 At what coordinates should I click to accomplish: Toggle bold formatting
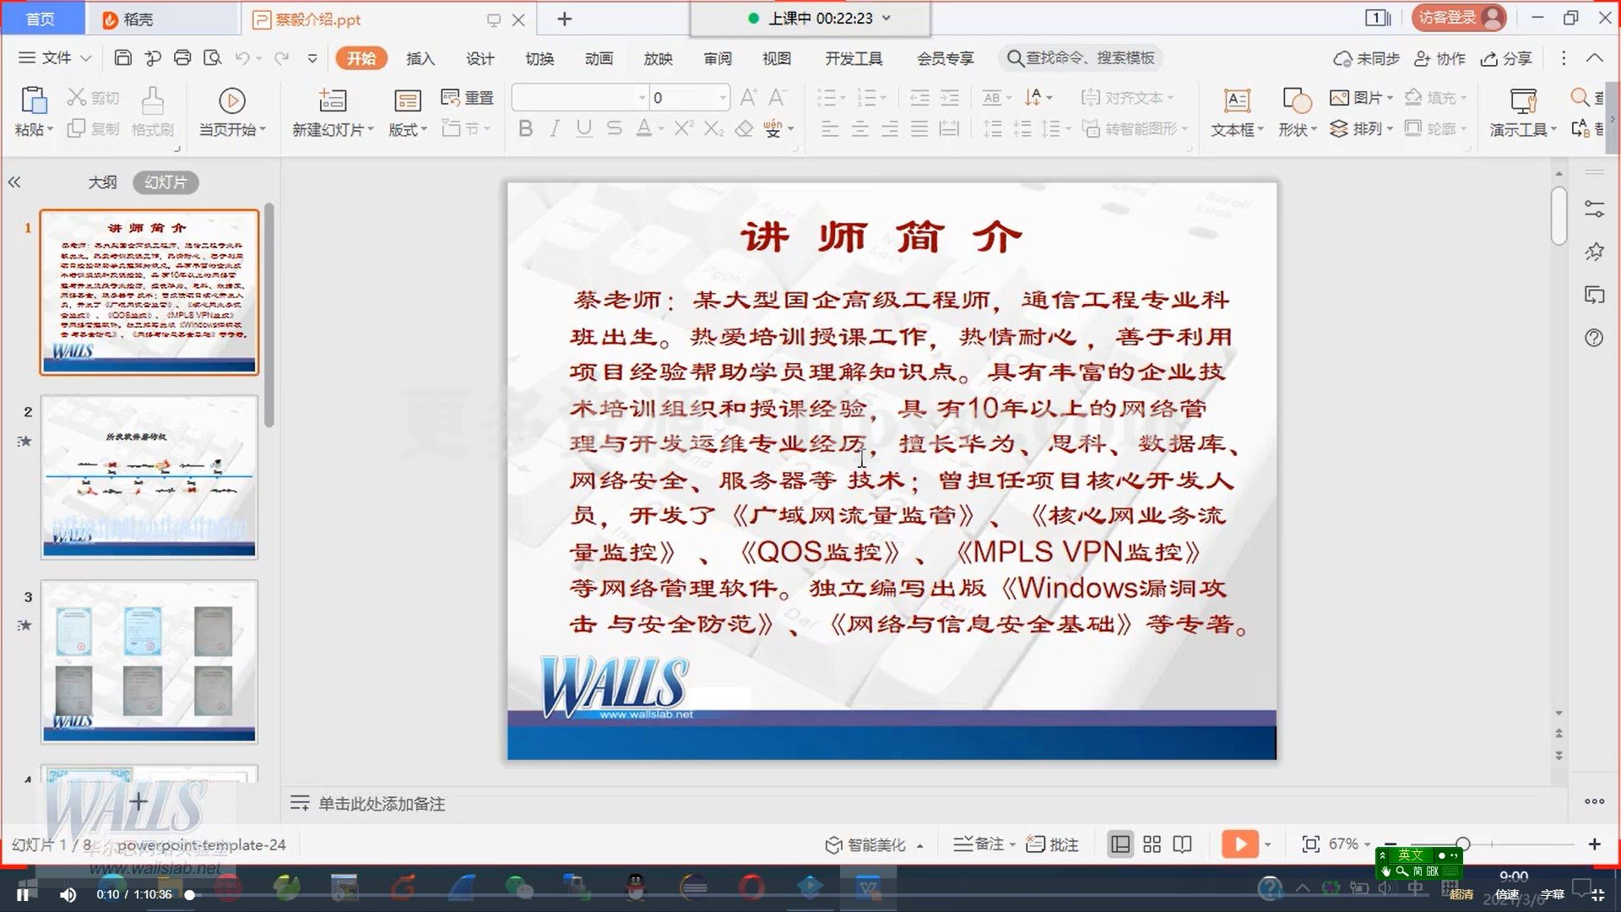(x=525, y=128)
